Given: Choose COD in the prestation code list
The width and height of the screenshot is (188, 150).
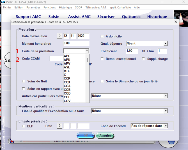Looking at the screenshot, I should coord(67,94).
